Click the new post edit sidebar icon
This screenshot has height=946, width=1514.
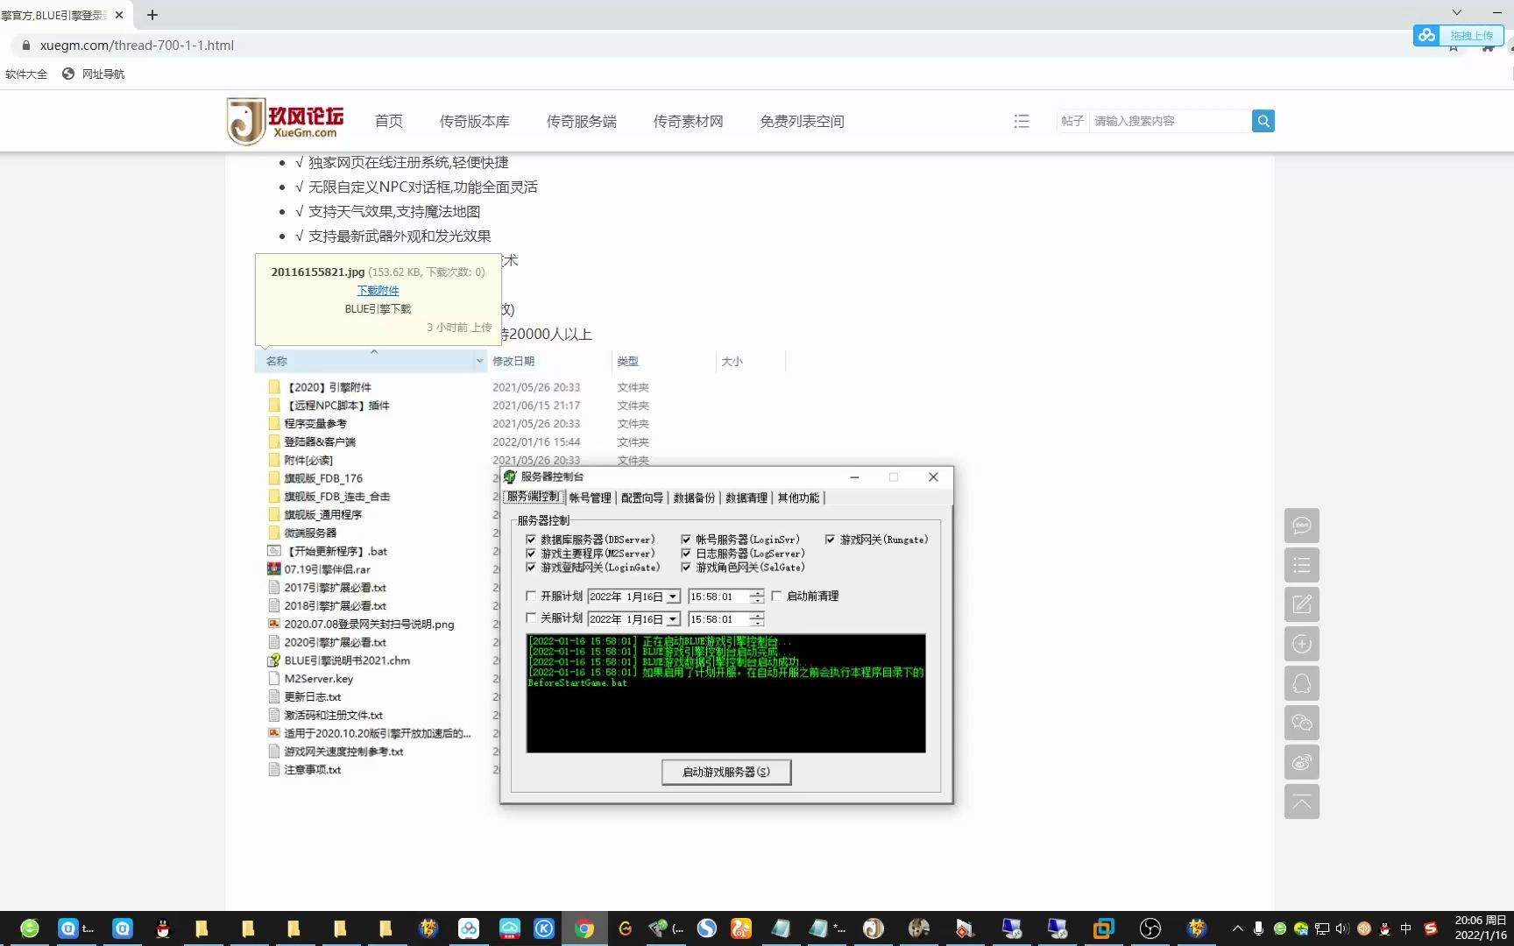click(x=1302, y=604)
